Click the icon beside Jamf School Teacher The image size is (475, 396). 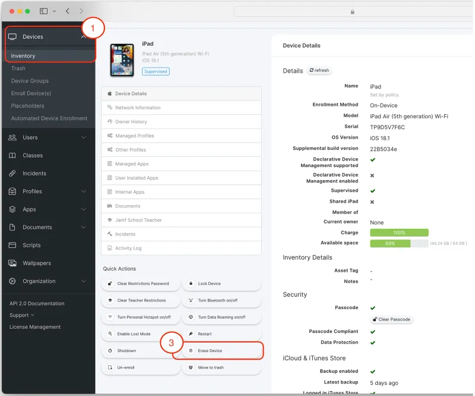coord(110,219)
